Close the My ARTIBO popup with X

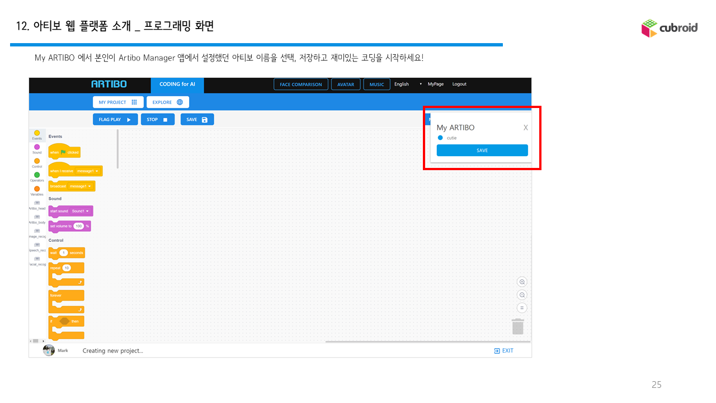click(x=525, y=128)
